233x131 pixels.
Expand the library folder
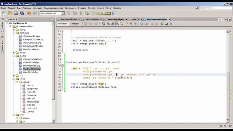click(x=13, y=52)
